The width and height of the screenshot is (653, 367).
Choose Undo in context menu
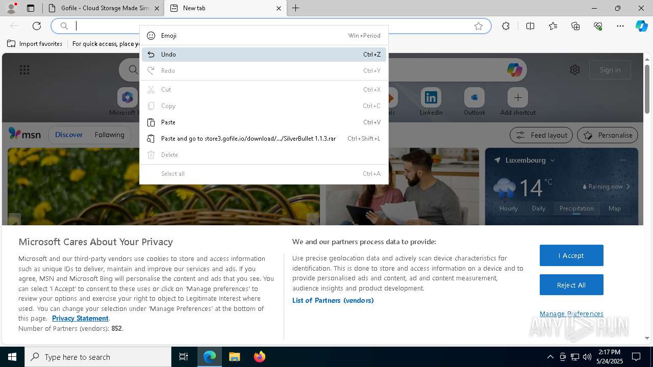(x=264, y=55)
